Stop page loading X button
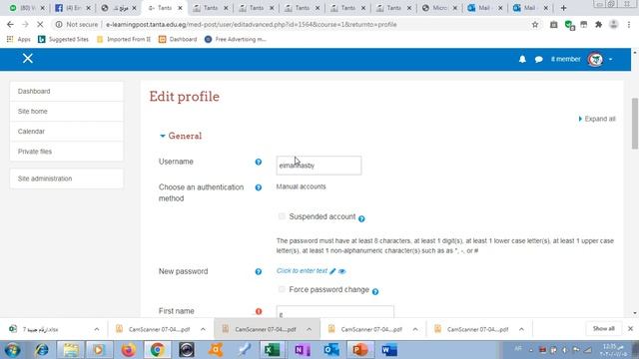The height and width of the screenshot is (359, 639). (x=40, y=24)
